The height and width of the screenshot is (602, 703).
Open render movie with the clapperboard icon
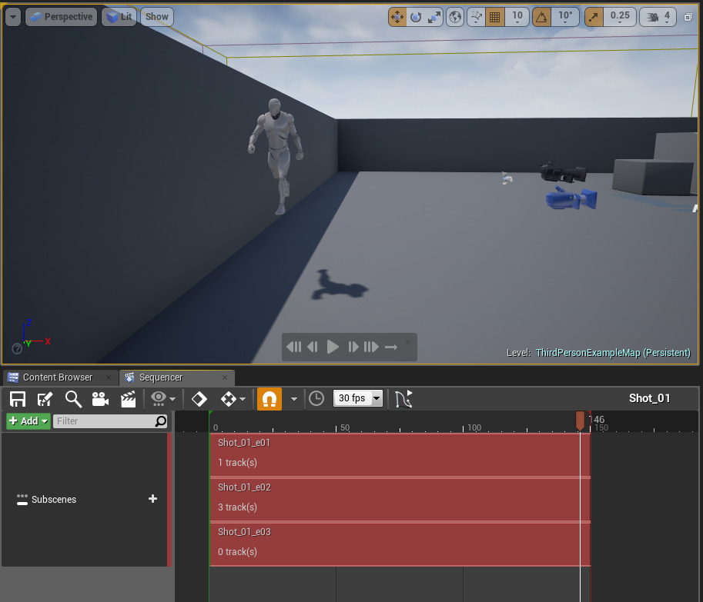tap(128, 398)
